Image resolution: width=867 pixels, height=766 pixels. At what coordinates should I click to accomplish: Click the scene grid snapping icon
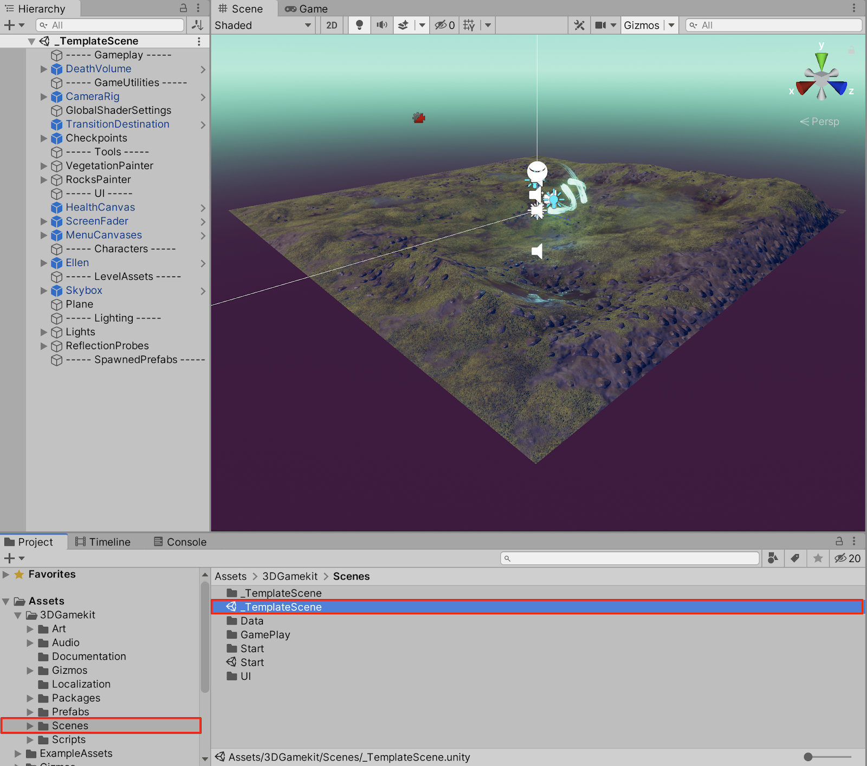click(469, 25)
